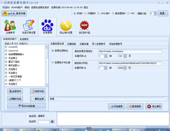170x131 pixels.
Task: Click 全部选中 select all button
Action: 15,91
